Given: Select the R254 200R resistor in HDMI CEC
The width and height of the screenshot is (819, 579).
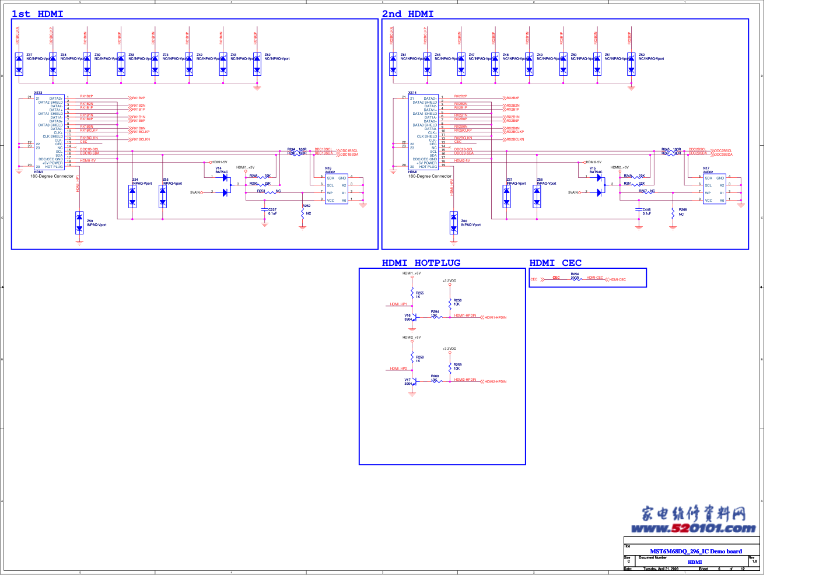Looking at the screenshot, I should (x=576, y=279).
